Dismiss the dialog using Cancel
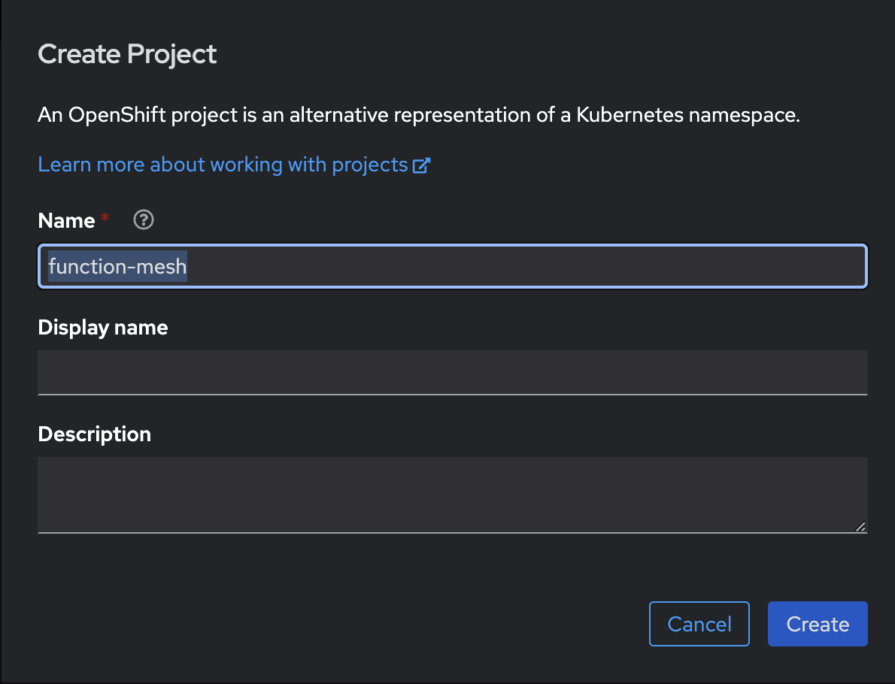The height and width of the screenshot is (684, 895). pyautogui.click(x=699, y=624)
